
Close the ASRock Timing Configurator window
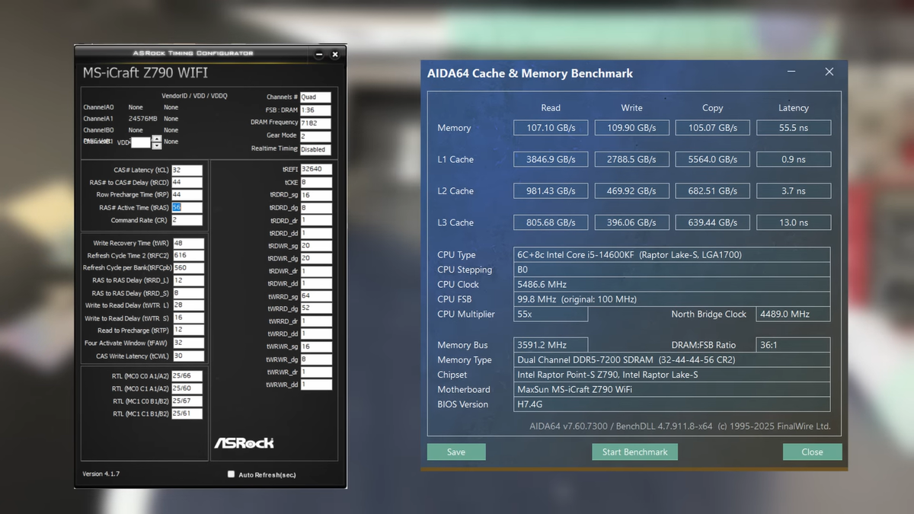(335, 54)
